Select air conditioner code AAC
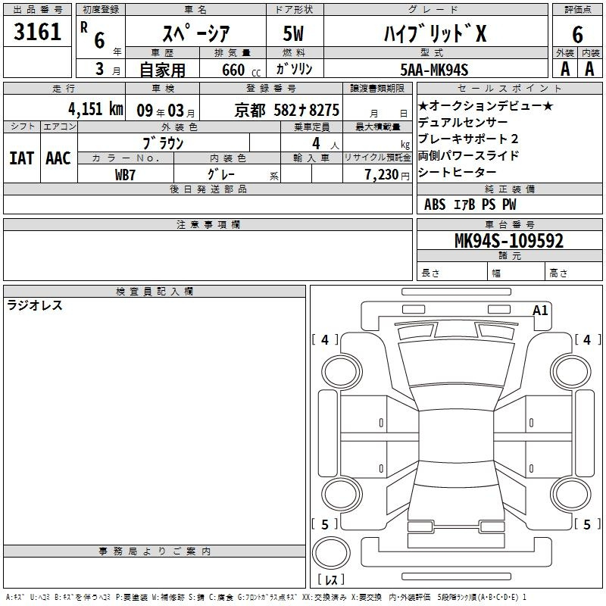Viewport: 606px width, 606px height. [x=58, y=158]
